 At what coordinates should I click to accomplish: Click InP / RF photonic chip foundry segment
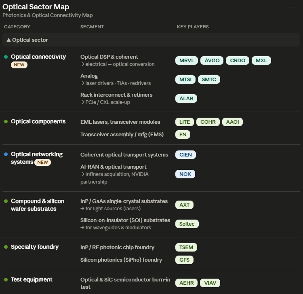[x=117, y=247]
